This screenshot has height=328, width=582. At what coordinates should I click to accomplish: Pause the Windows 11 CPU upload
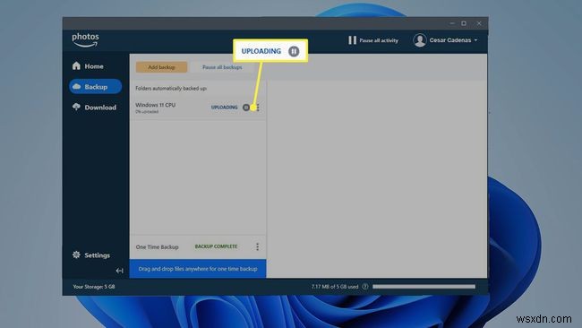(246, 108)
